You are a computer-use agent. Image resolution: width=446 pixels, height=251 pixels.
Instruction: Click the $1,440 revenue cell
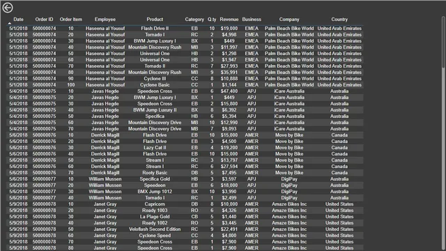pyautogui.click(x=229, y=217)
